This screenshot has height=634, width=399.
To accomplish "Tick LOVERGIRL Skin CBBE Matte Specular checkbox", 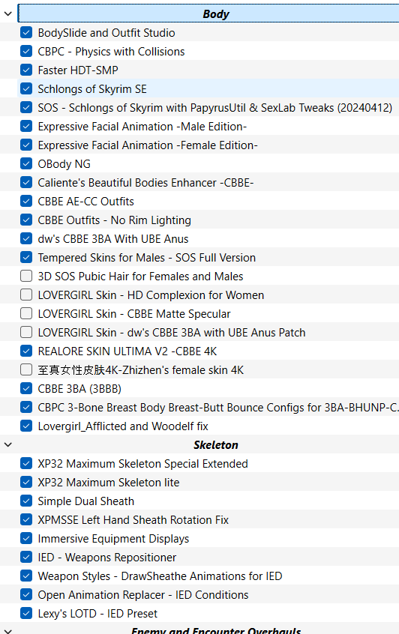I will [x=26, y=314].
